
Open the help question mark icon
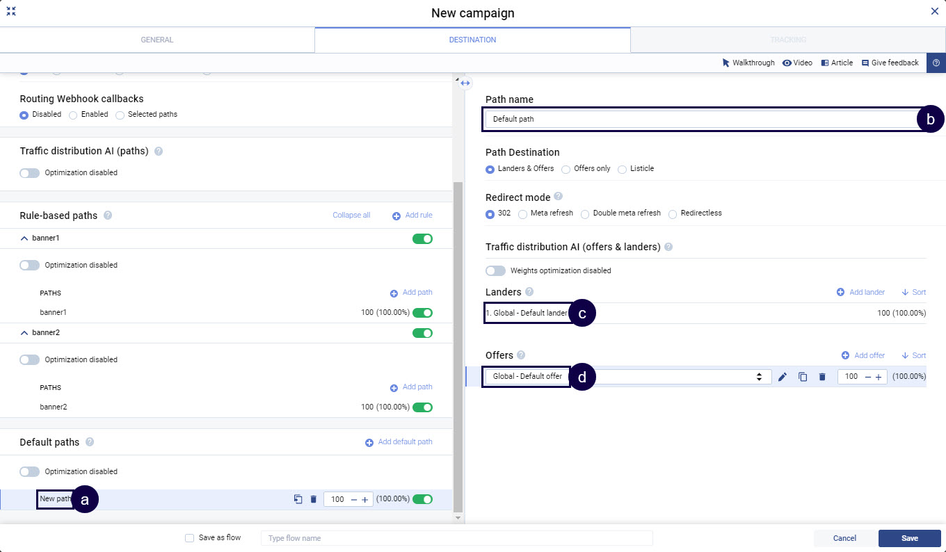(x=936, y=63)
